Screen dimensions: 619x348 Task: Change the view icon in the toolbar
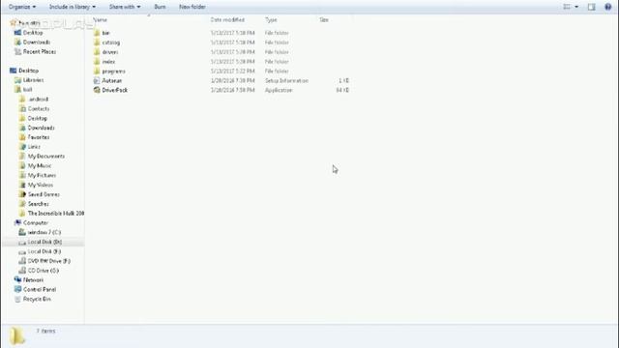567,7
